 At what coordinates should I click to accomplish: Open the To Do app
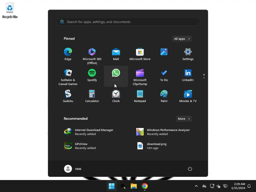click(164, 75)
